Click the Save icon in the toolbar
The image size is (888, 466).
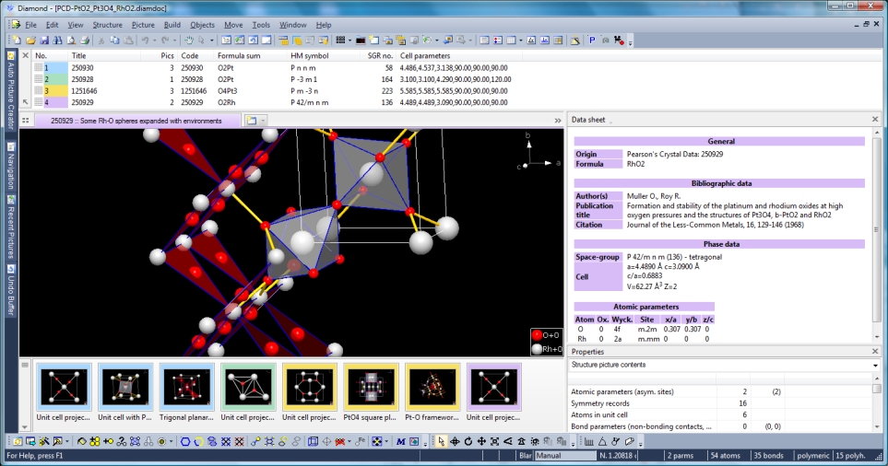44,41
